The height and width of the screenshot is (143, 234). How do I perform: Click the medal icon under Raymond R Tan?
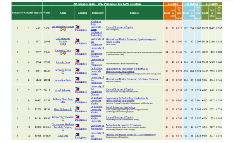click(63, 73)
